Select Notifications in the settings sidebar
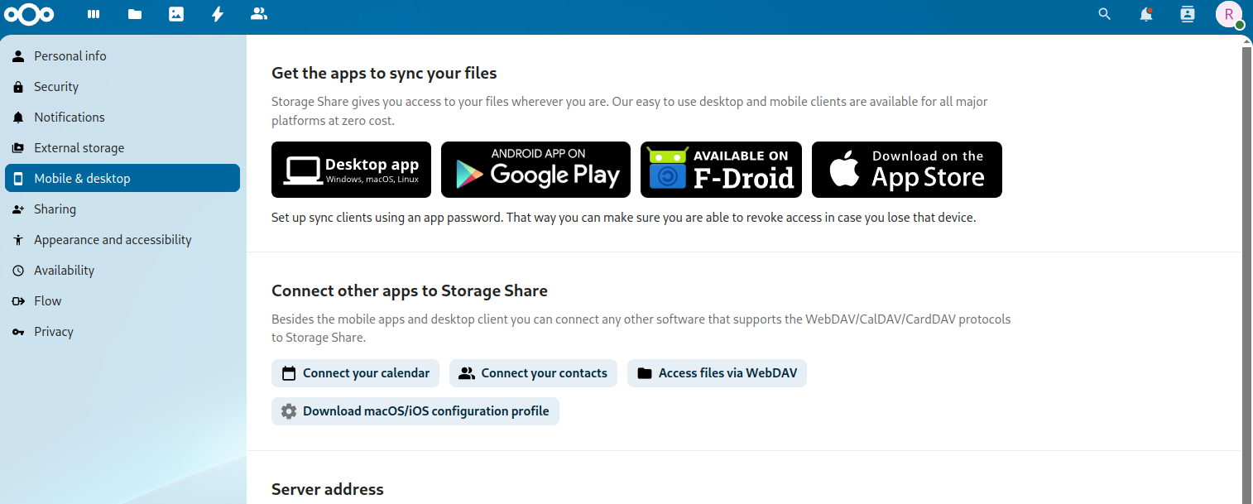This screenshot has height=504, width=1253. coord(122,118)
